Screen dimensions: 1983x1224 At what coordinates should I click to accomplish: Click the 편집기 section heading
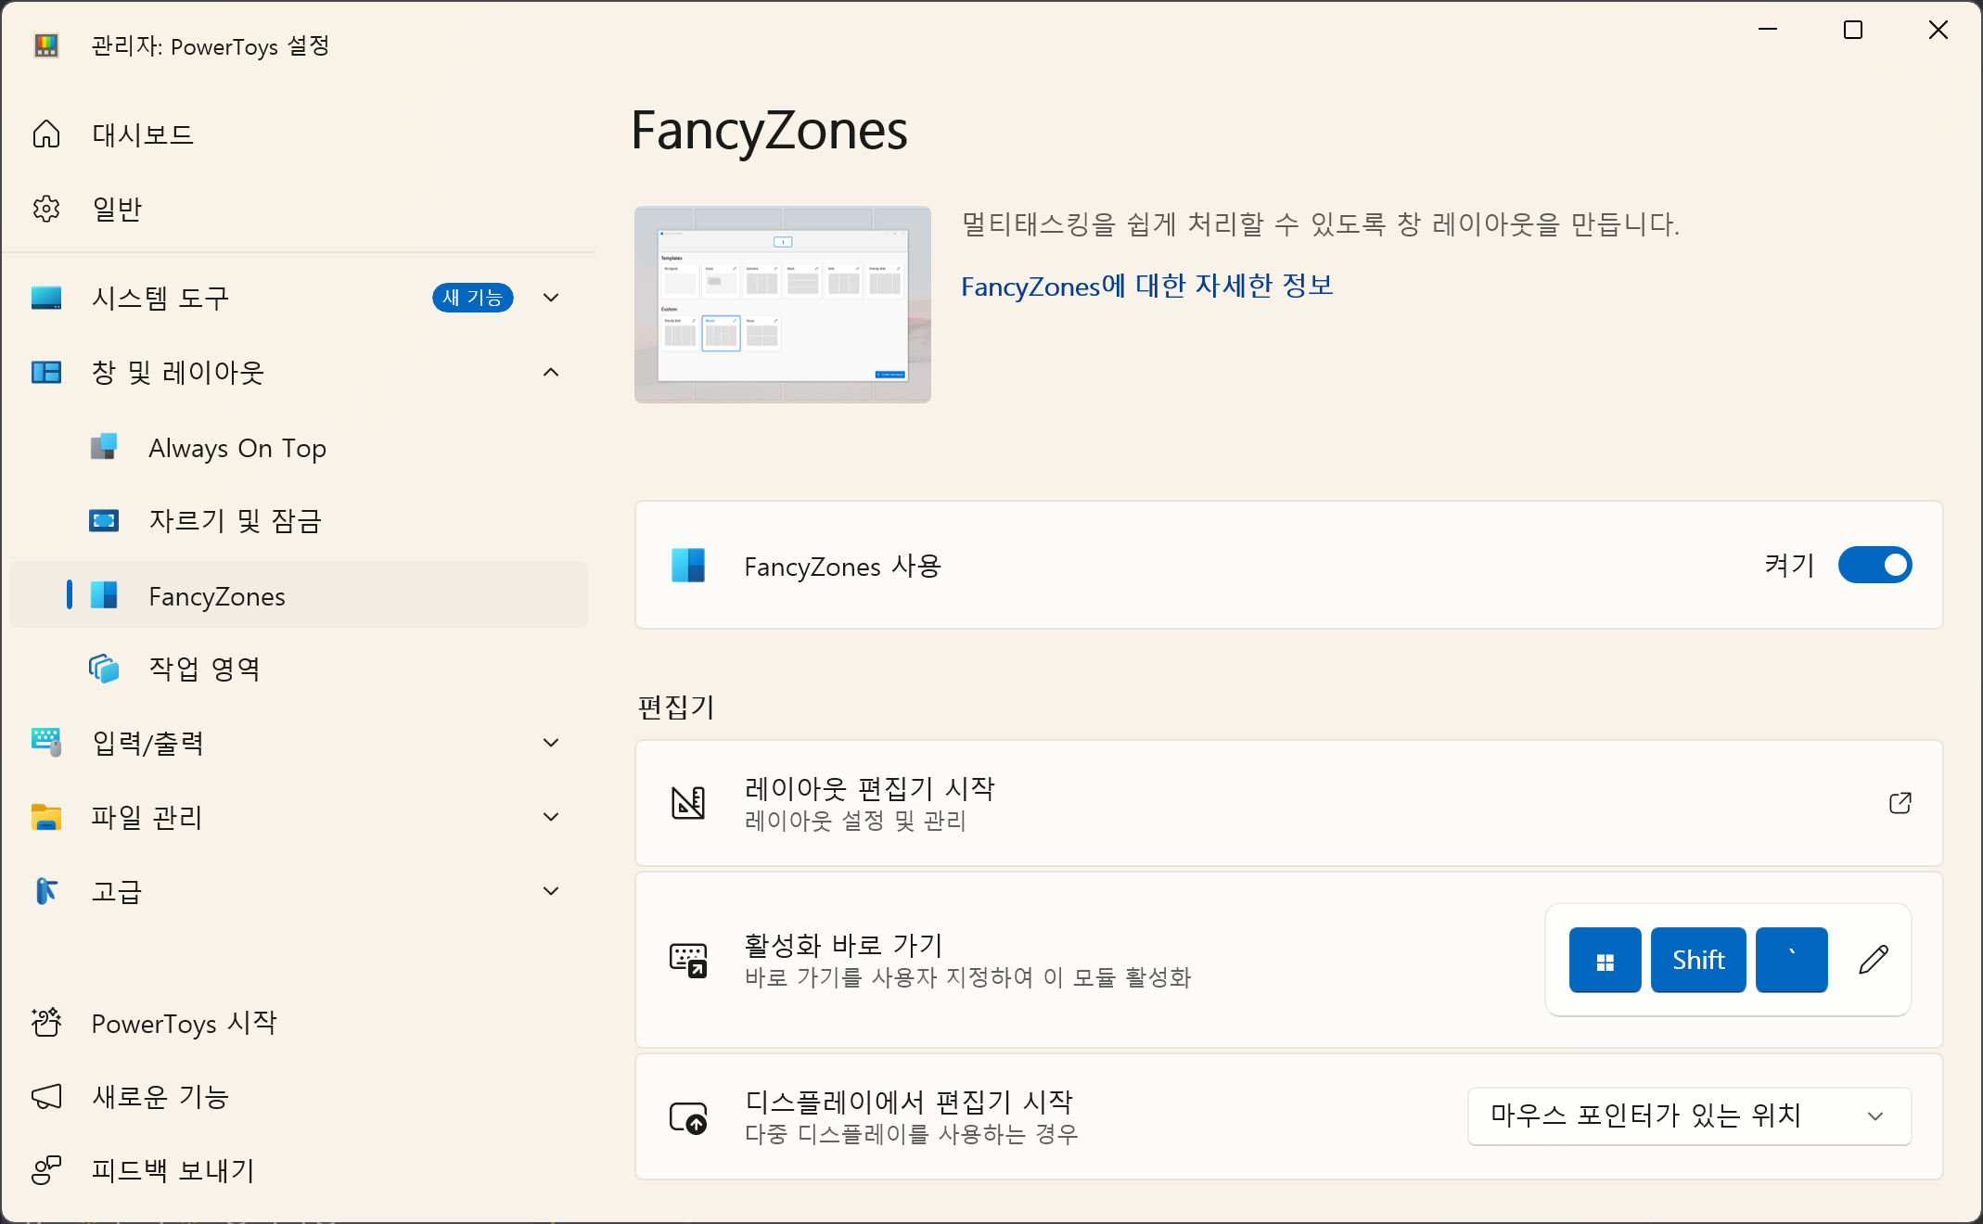[676, 708]
